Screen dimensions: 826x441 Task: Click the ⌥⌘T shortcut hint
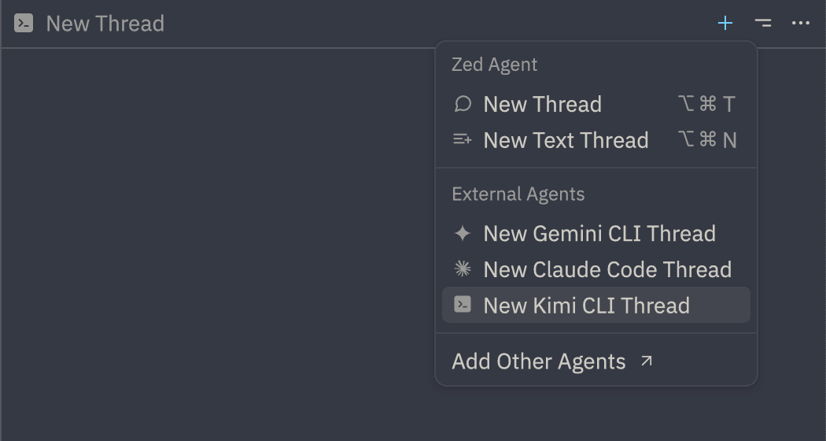coord(706,104)
